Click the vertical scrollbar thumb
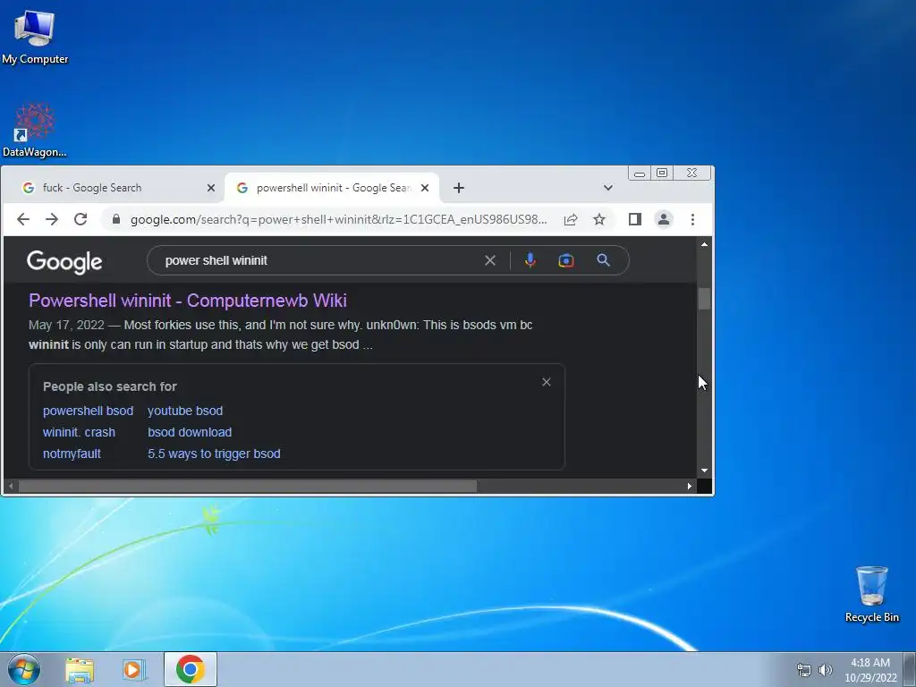916x687 pixels. click(x=704, y=299)
